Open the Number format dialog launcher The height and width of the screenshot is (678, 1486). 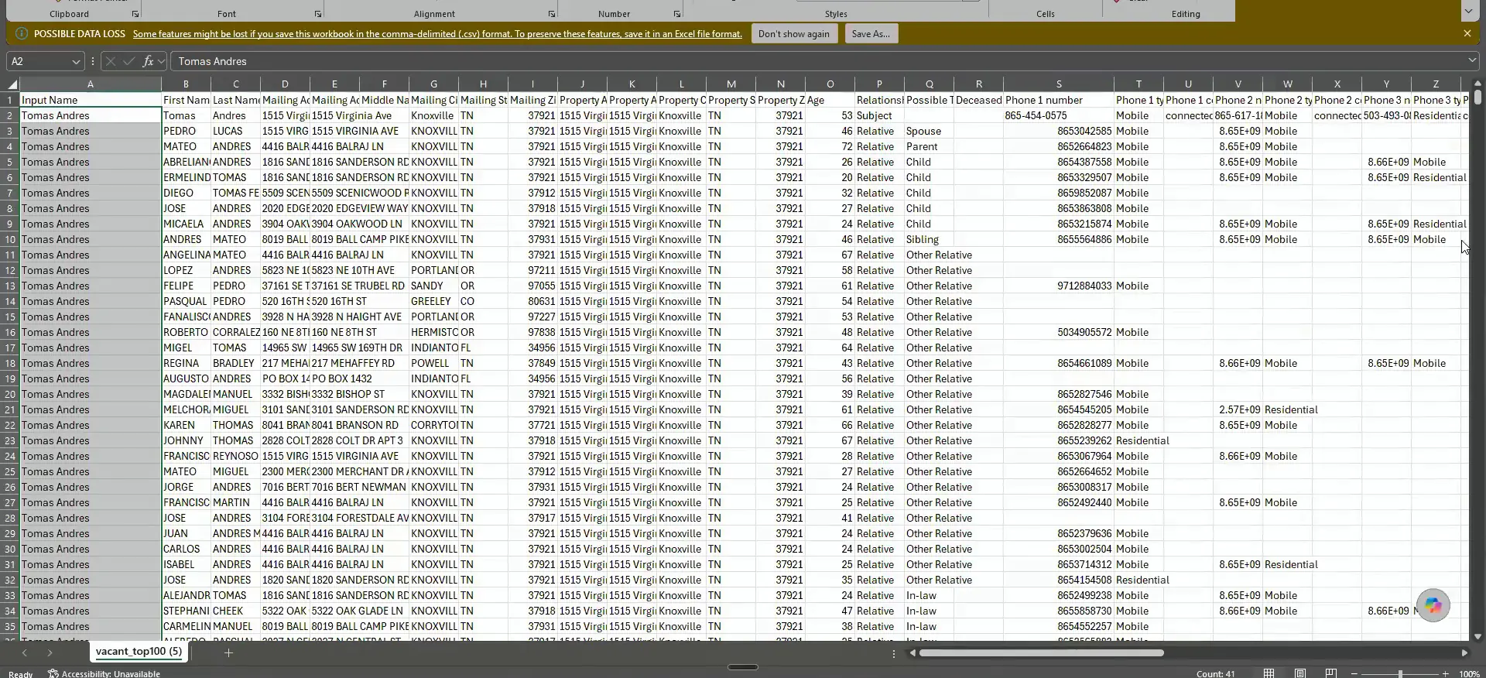[677, 14]
